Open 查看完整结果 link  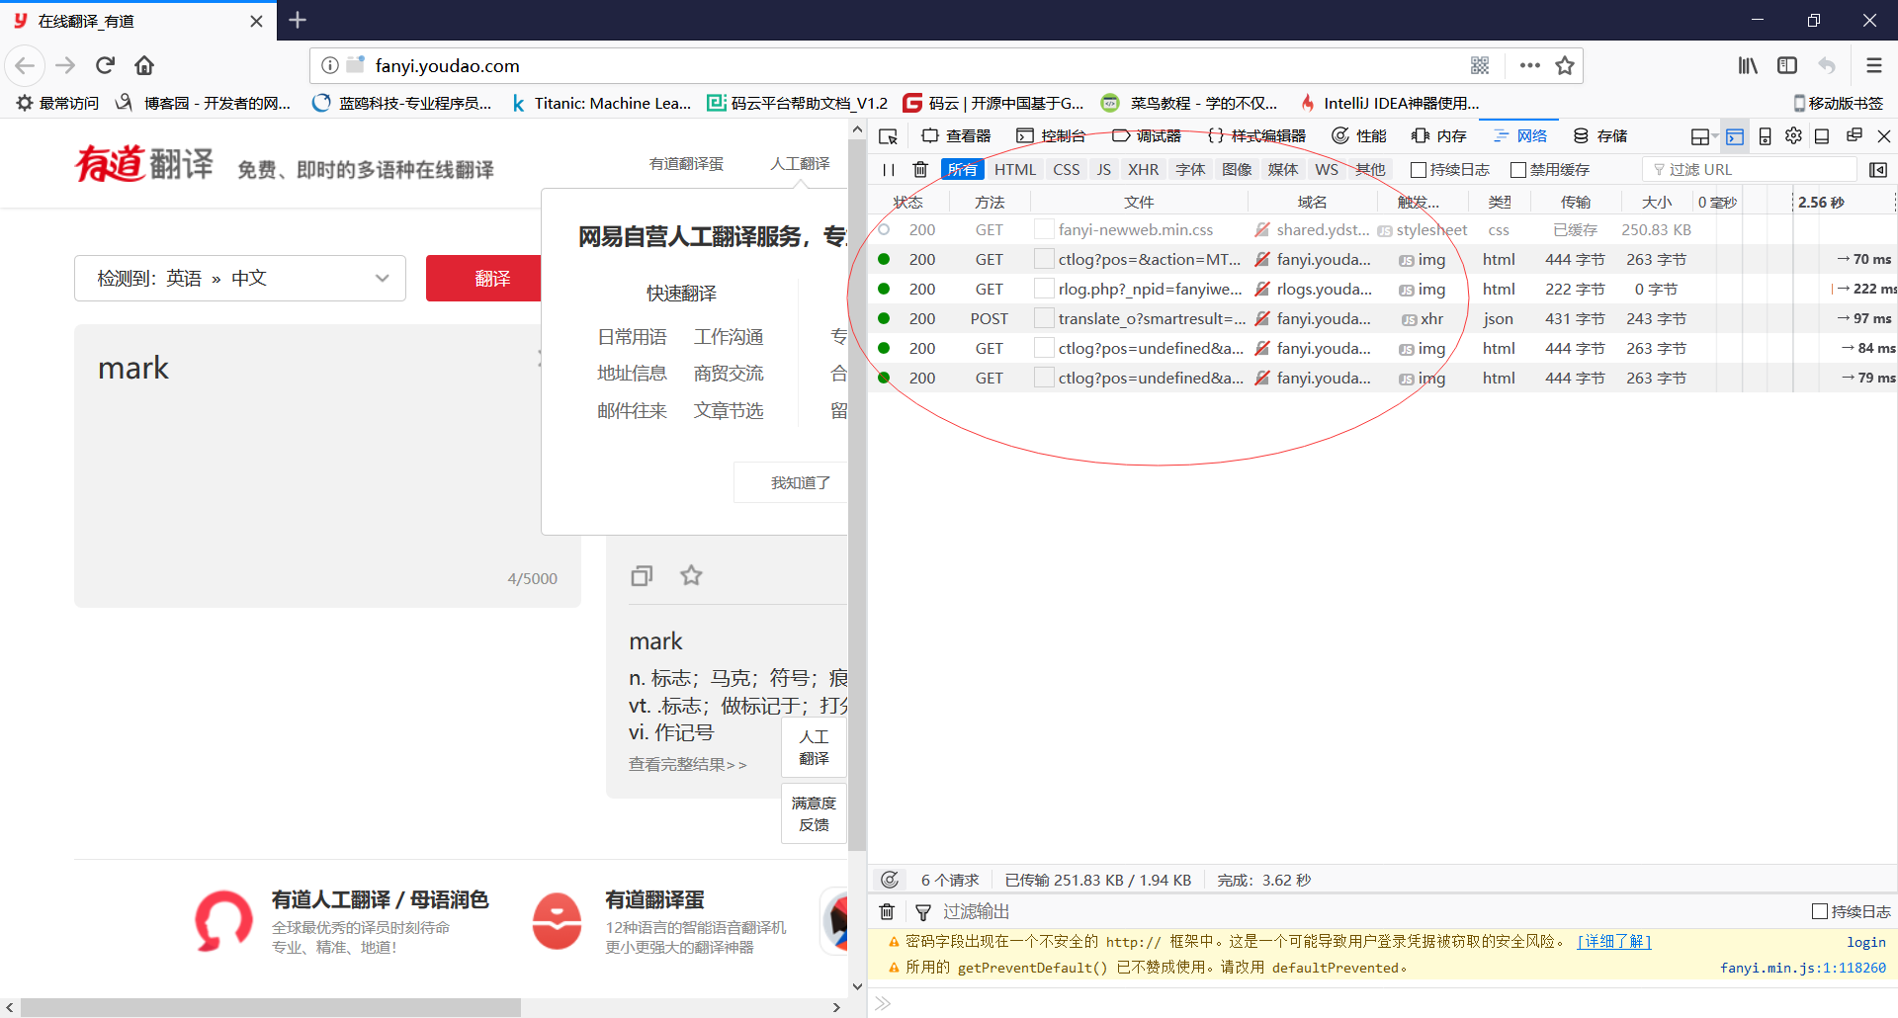pyautogui.click(x=688, y=764)
